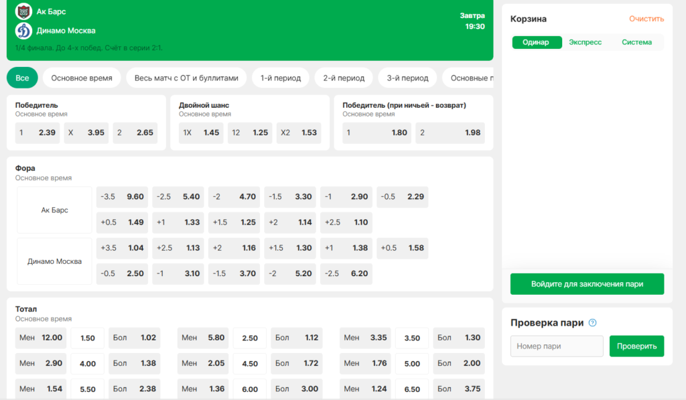
Task: Select Динамо Москва handicap -1 at 3.10
Action: click(x=178, y=273)
